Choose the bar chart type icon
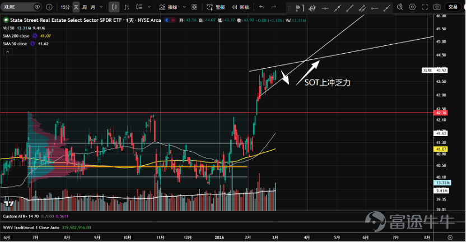The width and height of the screenshot is (466, 242). [127, 7]
